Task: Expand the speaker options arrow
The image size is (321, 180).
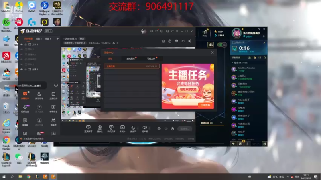Action: (x=149, y=128)
